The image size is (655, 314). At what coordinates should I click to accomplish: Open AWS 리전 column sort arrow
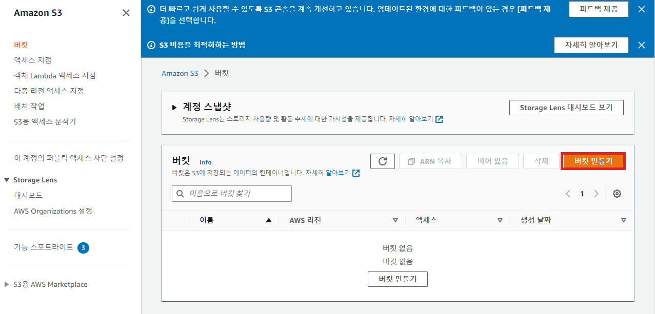[395, 220]
